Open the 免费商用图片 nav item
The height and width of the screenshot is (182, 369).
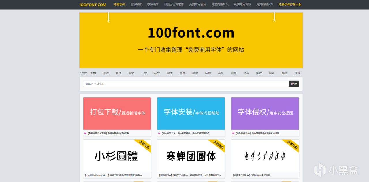197,5
